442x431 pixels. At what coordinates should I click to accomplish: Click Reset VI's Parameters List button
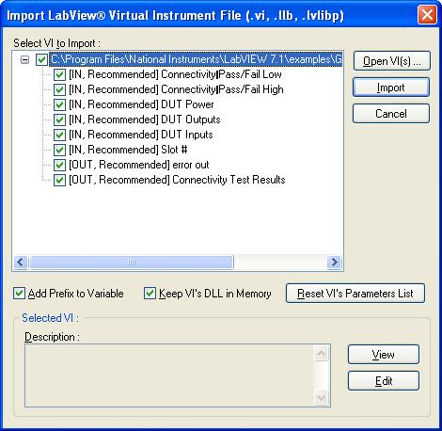coord(355,294)
